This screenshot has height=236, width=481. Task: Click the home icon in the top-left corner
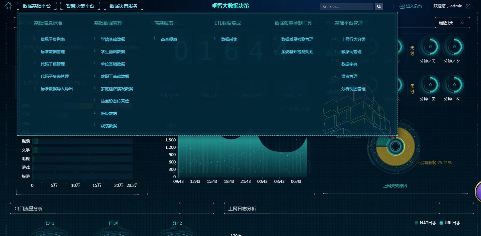pyautogui.click(x=8, y=6)
